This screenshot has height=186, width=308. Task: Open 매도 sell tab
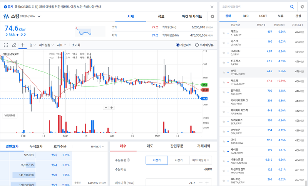click(x=150, y=146)
